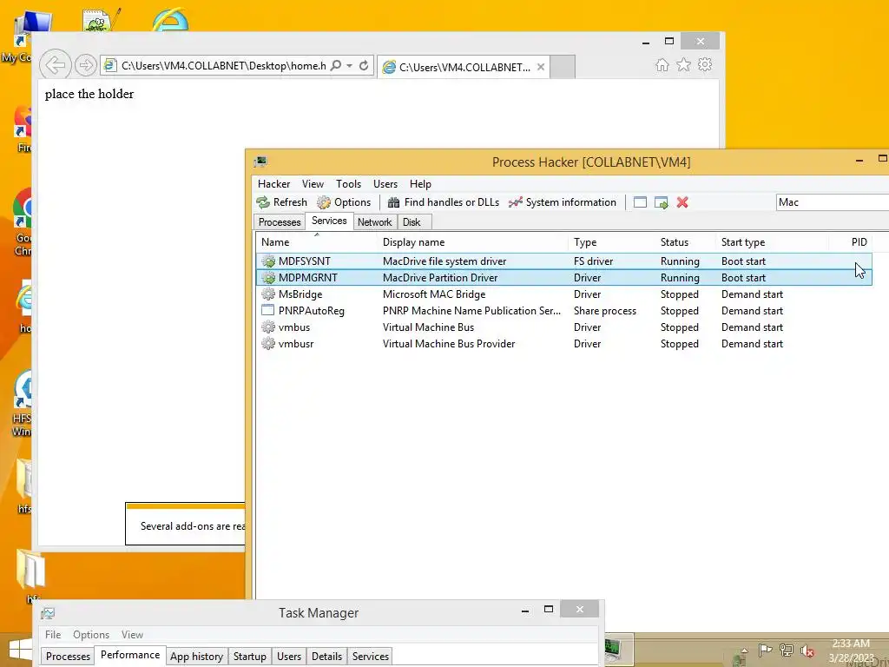Click window icon next to PNRPAutoReg
The height and width of the screenshot is (667, 889).
click(268, 310)
